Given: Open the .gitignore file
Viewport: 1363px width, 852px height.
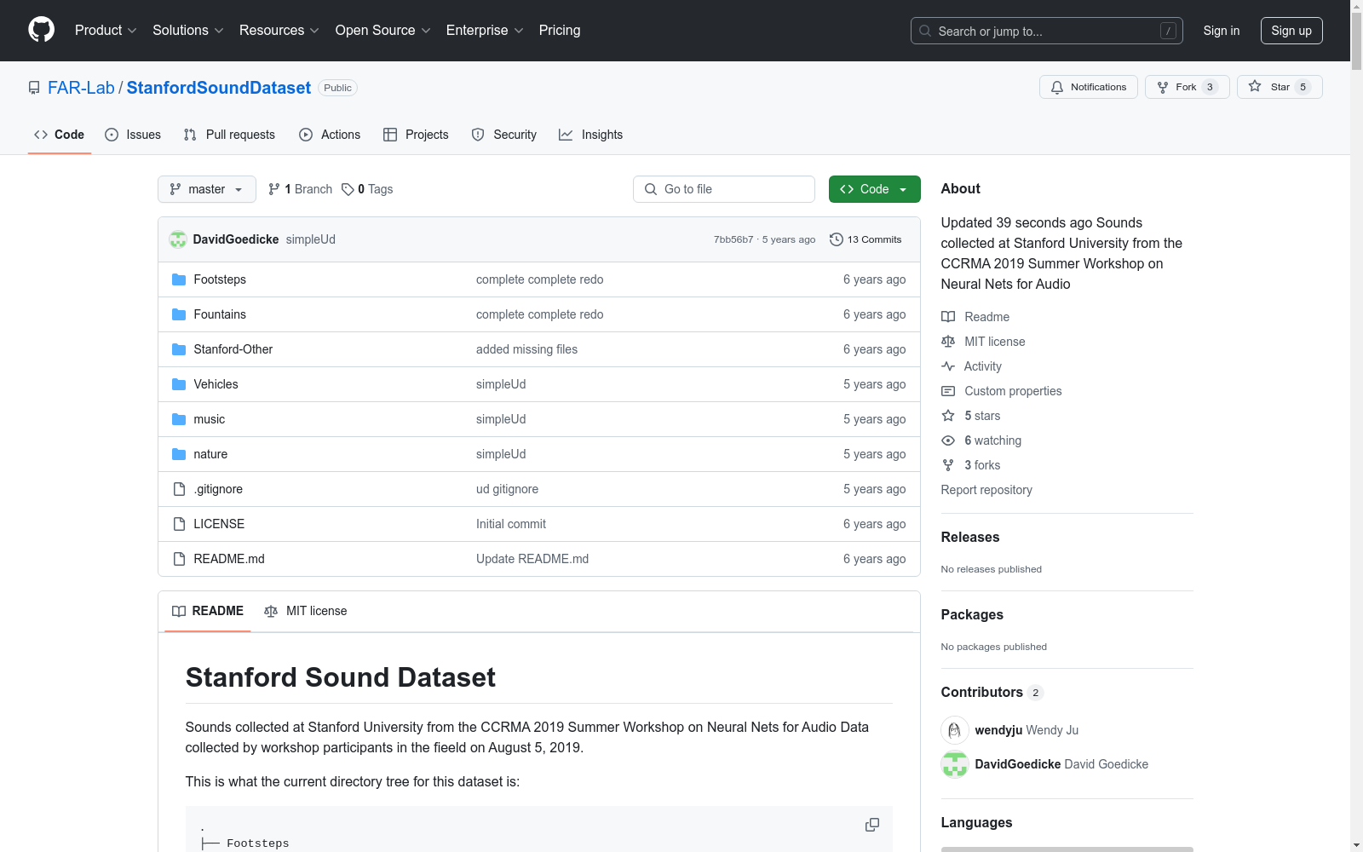Looking at the screenshot, I should (218, 489).
